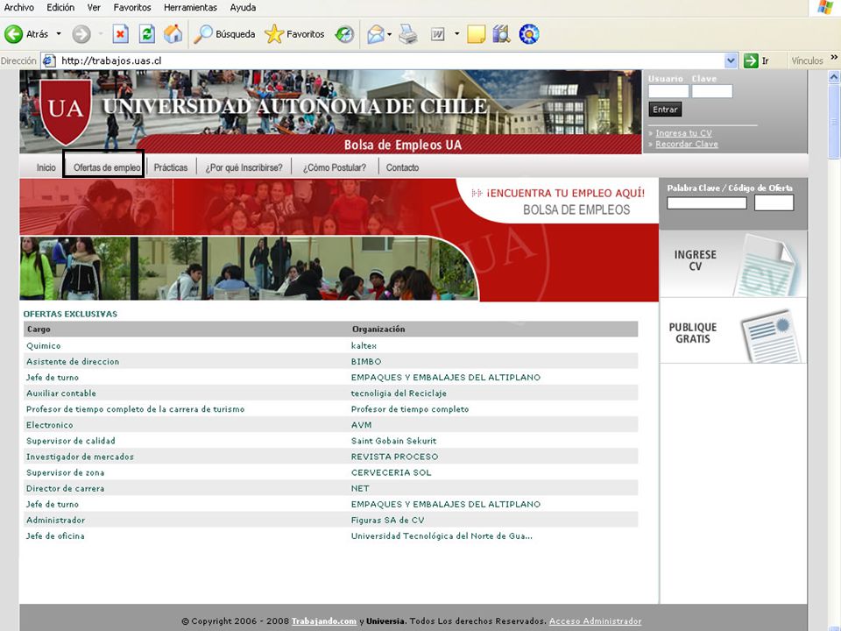Viewport: 841px width, 631px height.
Task: Click the page icon beside the URL
Action: 48,60
